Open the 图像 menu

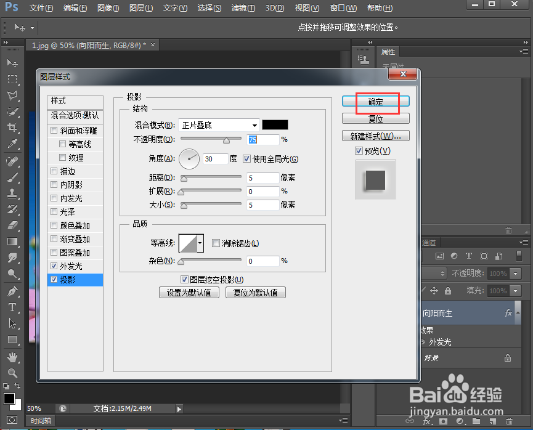pyautogui.click(x=108, y=8)
